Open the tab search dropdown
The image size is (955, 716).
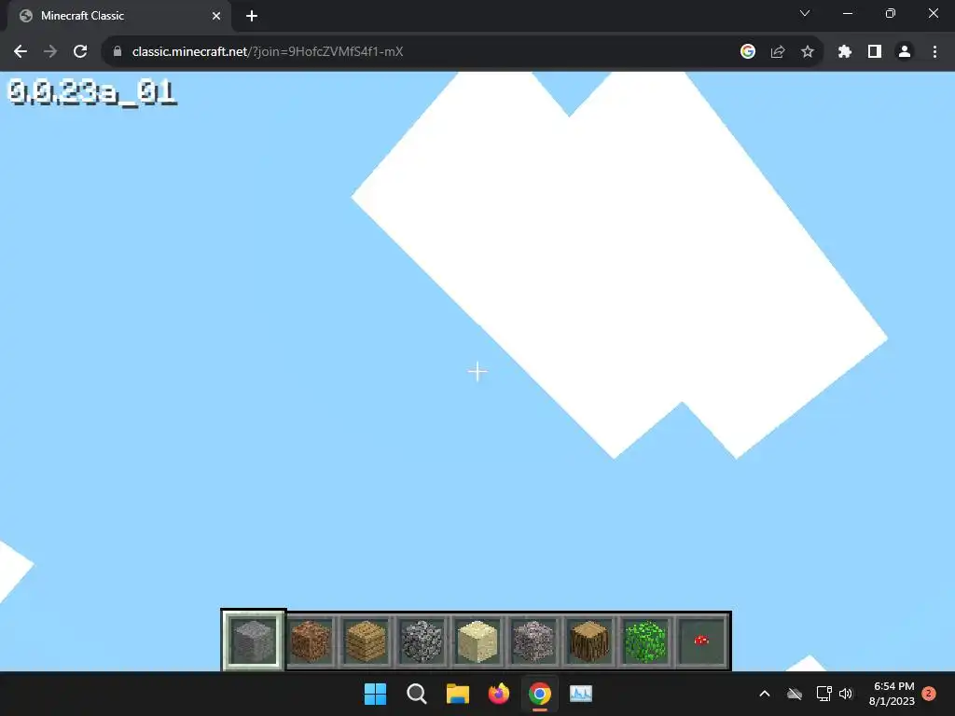(805, 13)
